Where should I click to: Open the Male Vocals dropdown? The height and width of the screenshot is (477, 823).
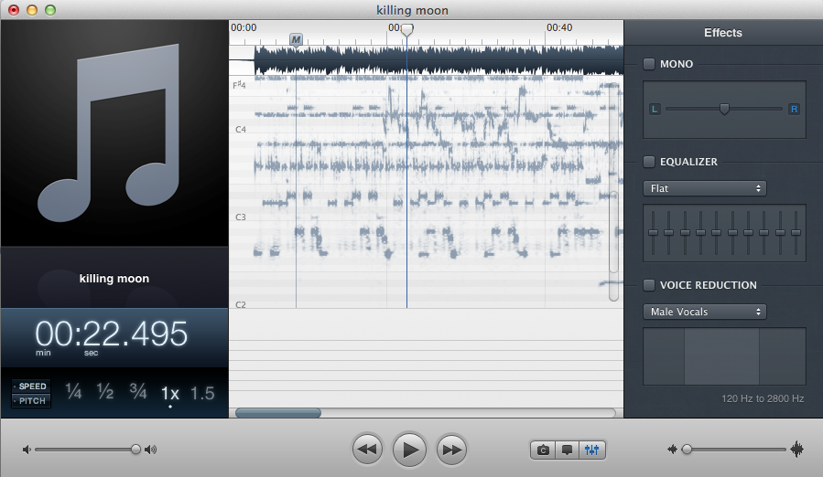(x=704, y=312)
